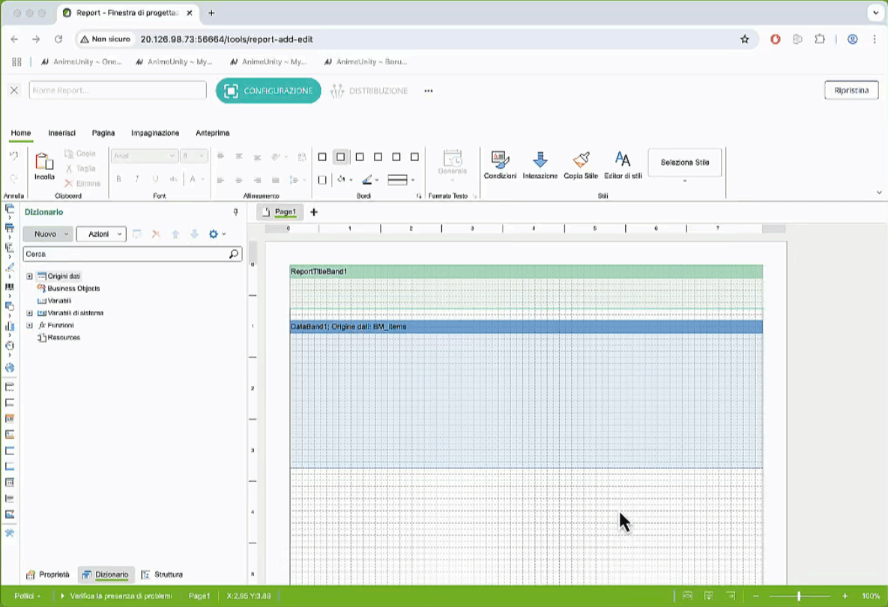
Task: Toggle the highlighted no-borders option
Action: 340,157
